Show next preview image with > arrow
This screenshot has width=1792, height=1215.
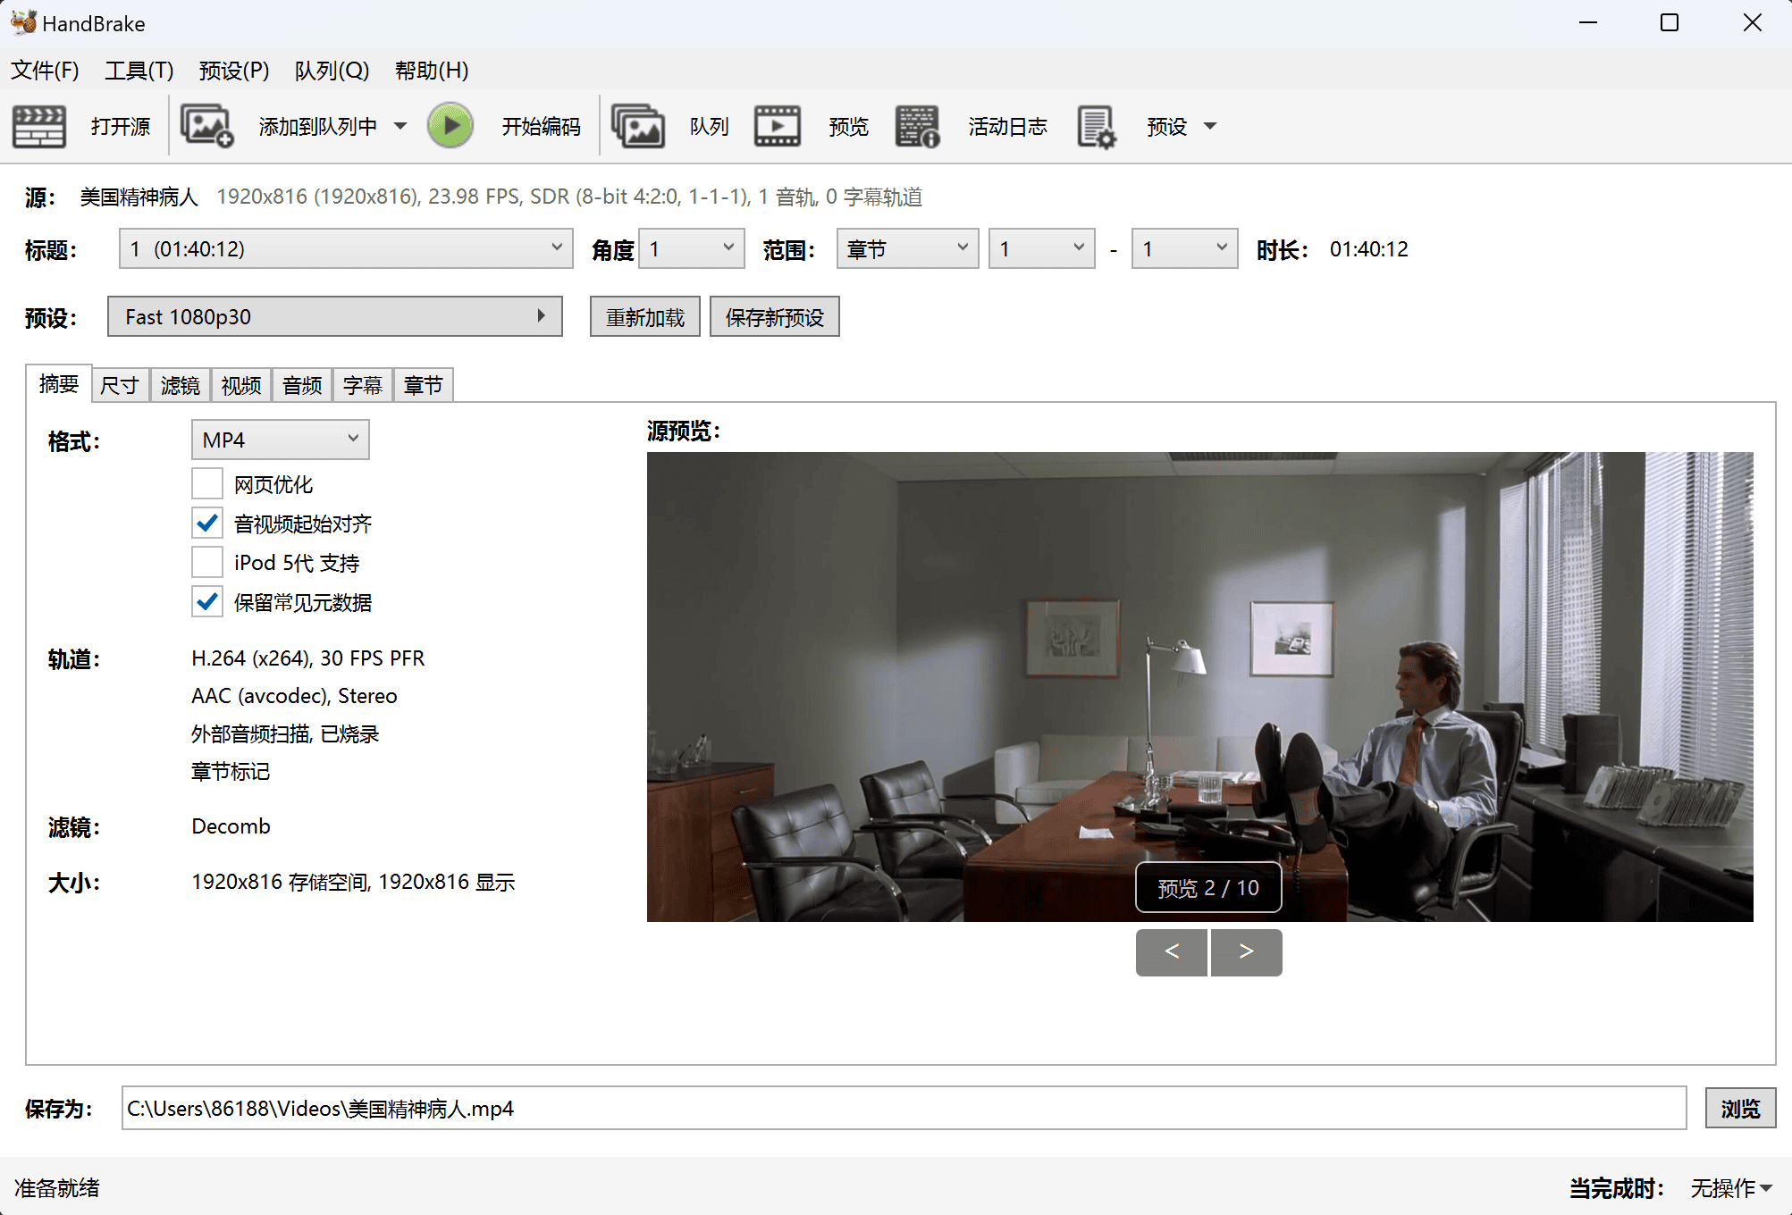1247,952
